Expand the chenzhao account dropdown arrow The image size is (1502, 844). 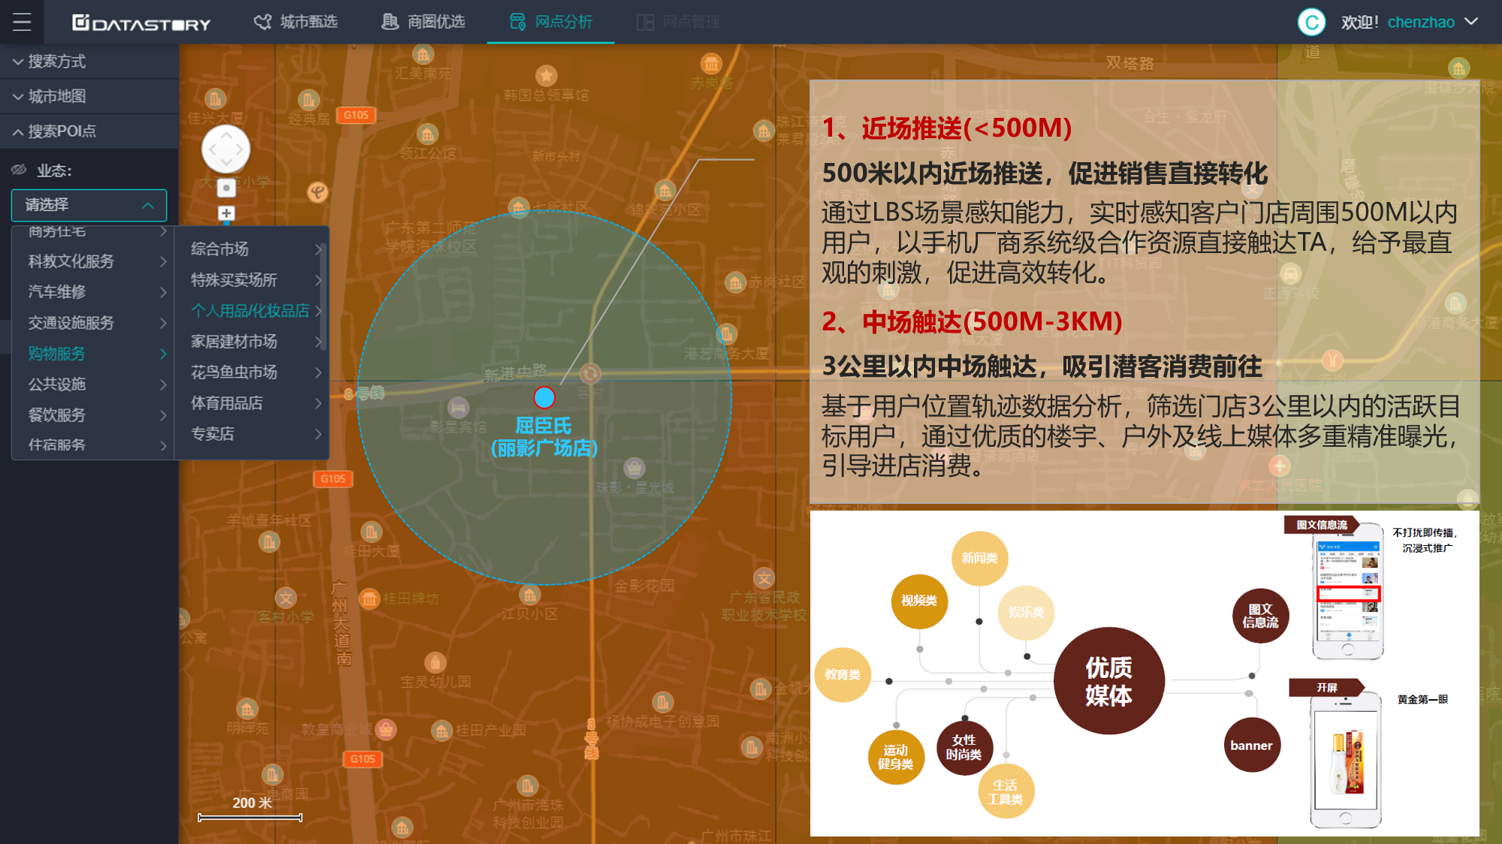pyautogui.click(x=1470, y=21)
